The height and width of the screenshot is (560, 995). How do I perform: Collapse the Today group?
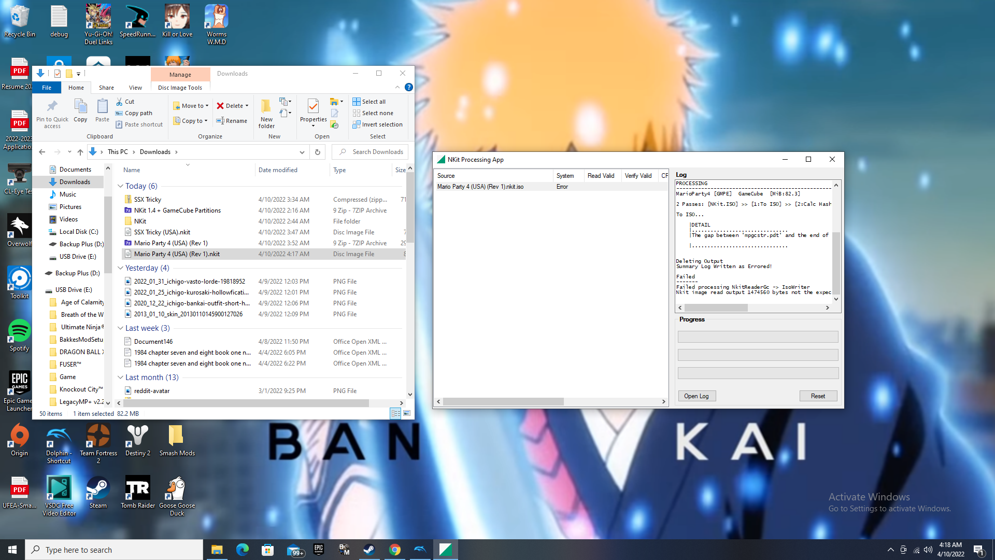pyautogui.click(x=120, y=186)
